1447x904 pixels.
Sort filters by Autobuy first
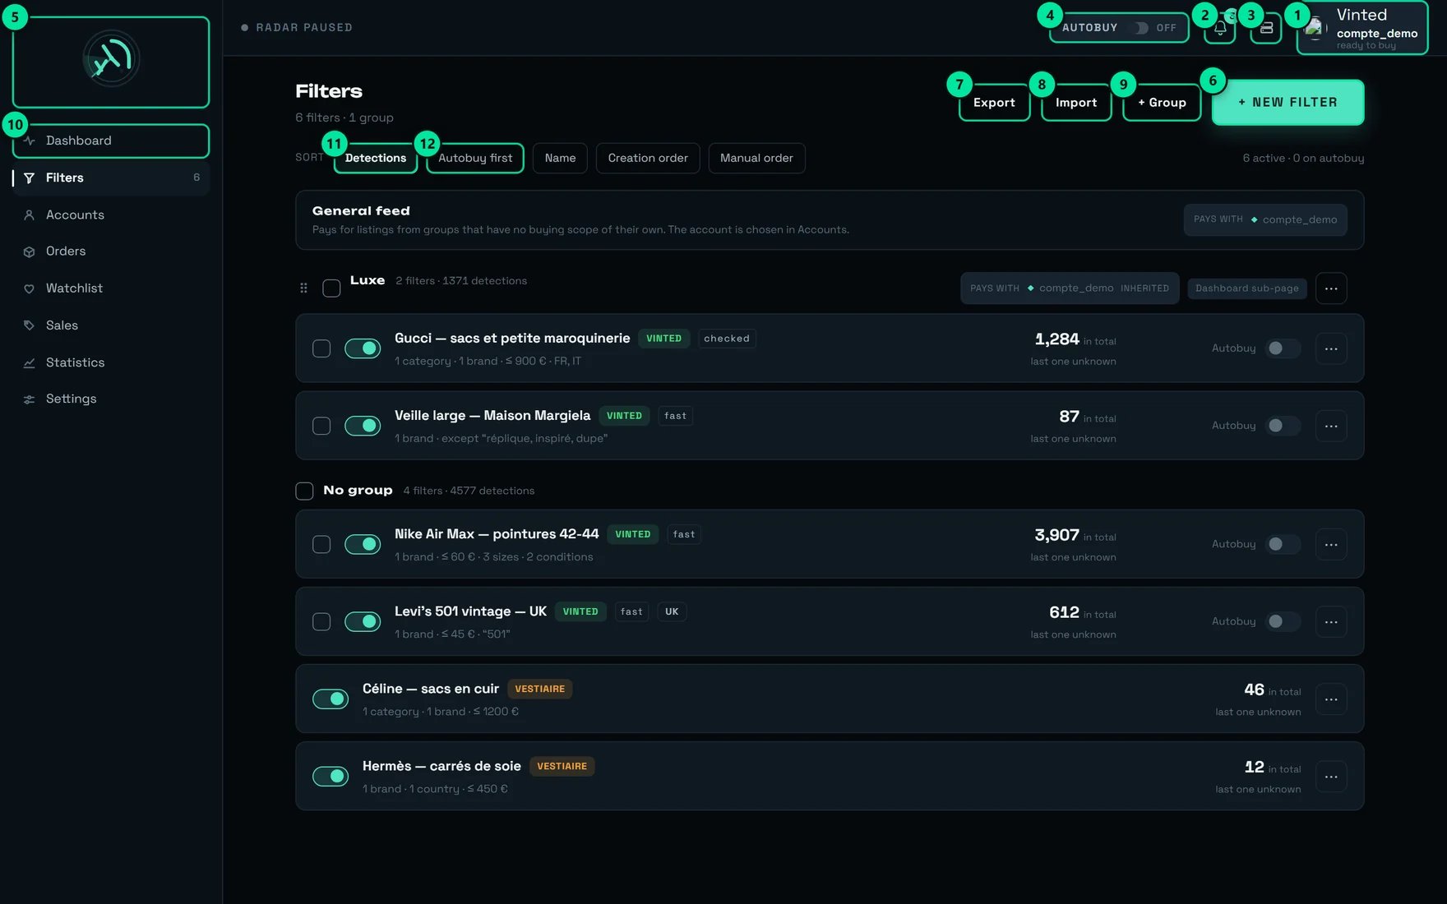(x=475, y=158)
